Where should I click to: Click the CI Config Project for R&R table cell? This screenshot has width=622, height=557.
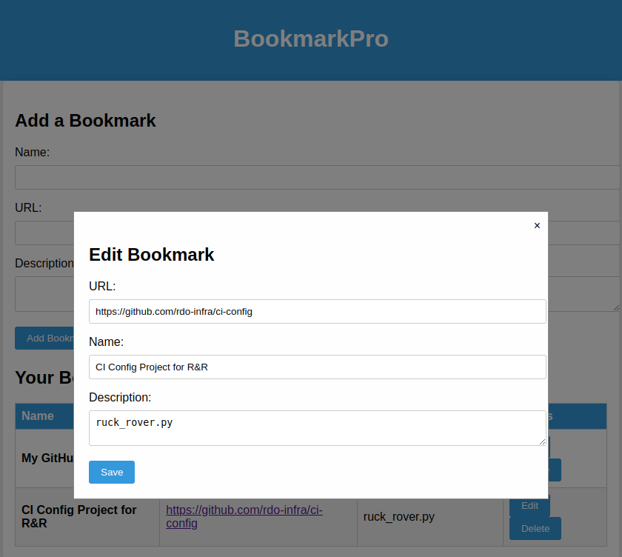(87, 516)
